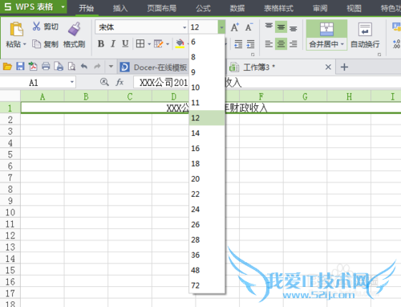Pick font size 36 from list
The width and height of the screenshot is (401, 307).
pos(207,255)
